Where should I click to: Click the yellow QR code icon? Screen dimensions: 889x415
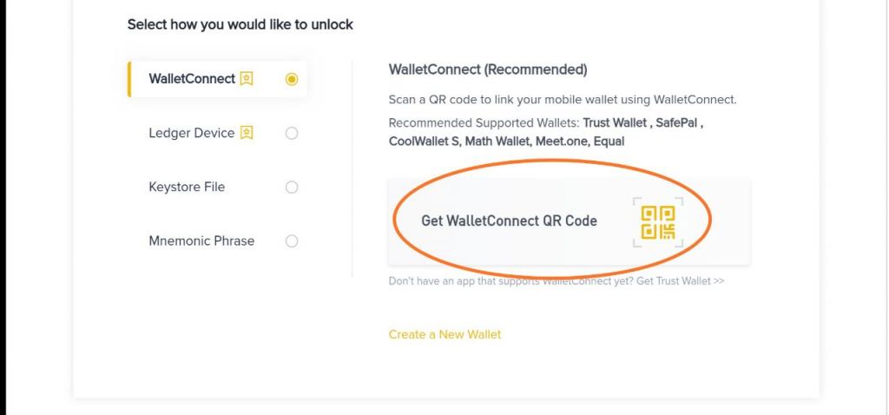(658, 222)
